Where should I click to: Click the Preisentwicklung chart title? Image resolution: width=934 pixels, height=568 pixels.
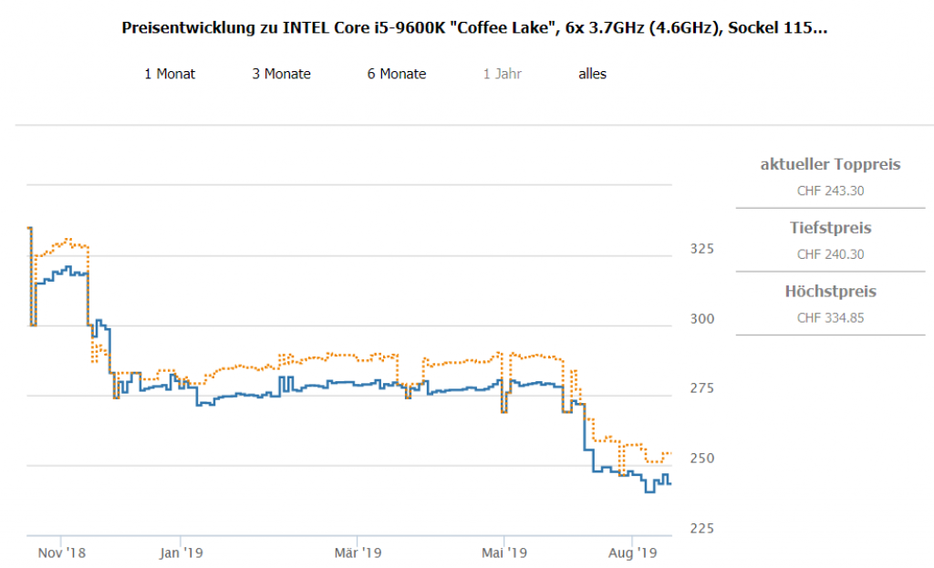(474, 28)
